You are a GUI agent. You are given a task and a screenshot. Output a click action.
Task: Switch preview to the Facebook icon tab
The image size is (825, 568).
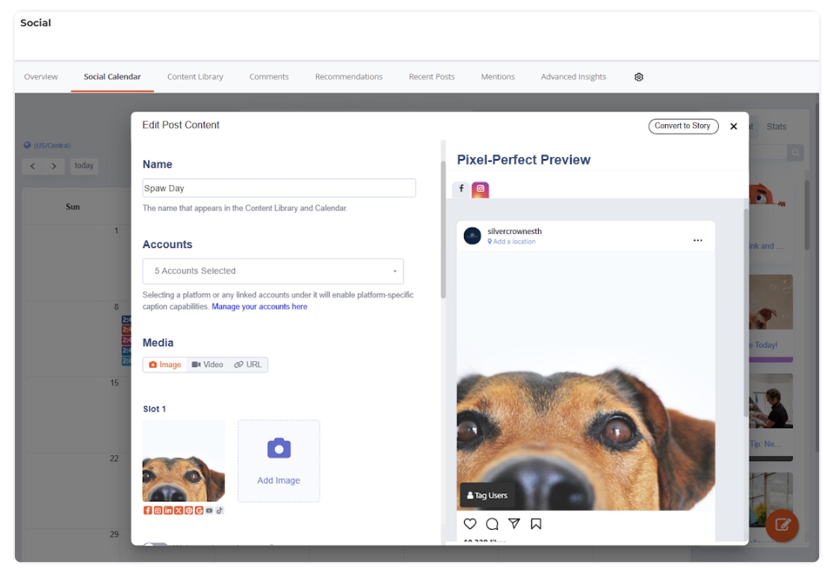click(x=461, y=188)
